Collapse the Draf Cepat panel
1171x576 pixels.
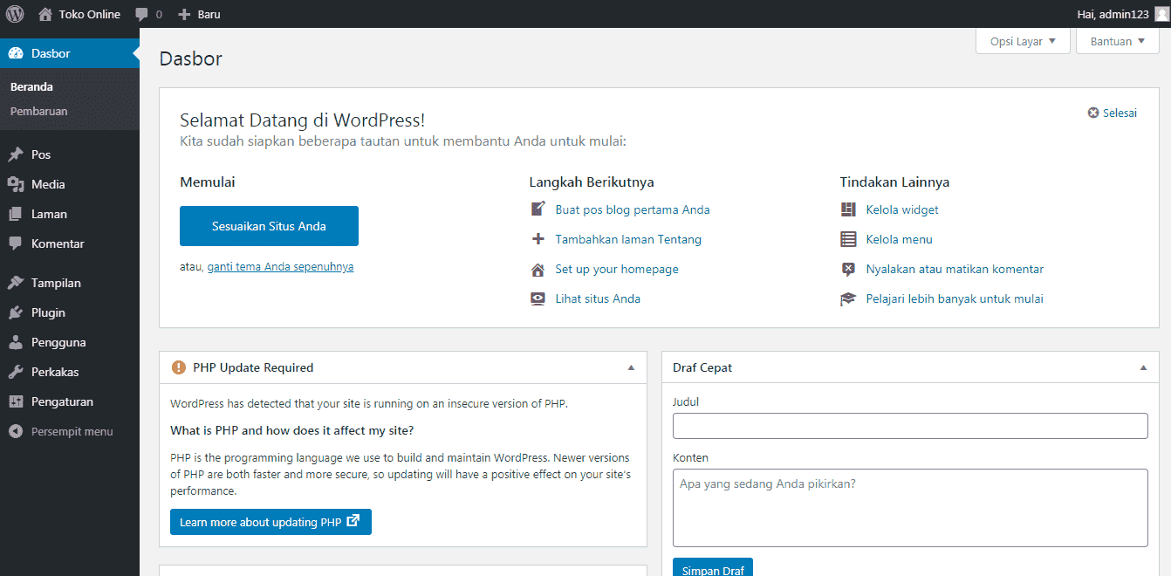point(1143,367)
